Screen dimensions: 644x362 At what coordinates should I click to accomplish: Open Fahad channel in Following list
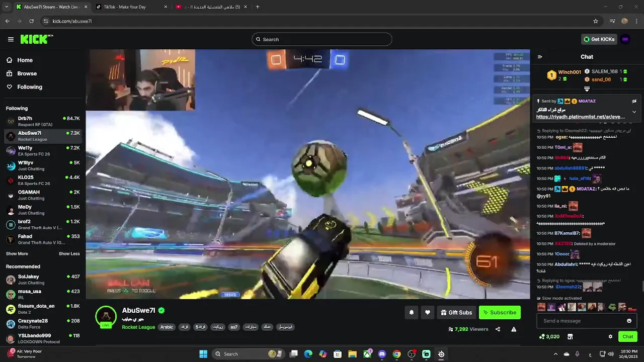pyautogui.click(x=43, y=239)
